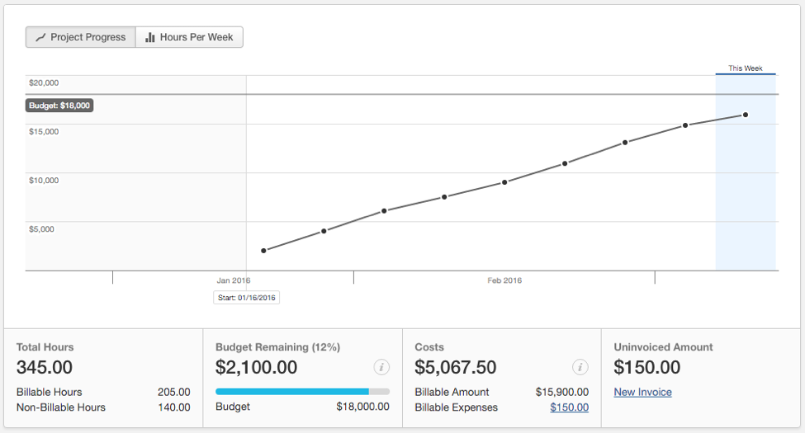The width and height of the screenshot is (805, 433).
Task: Open the $150.00 Billable Expenses link
Action: (569, 407)
